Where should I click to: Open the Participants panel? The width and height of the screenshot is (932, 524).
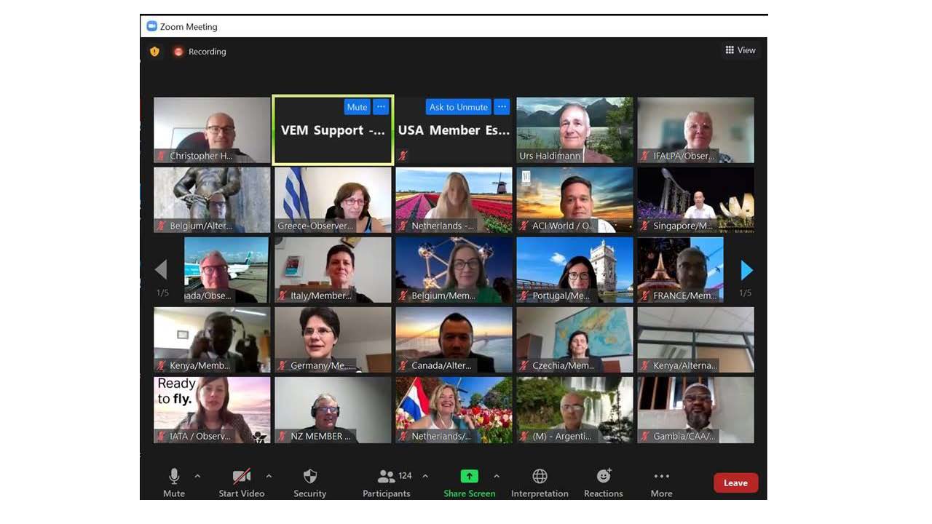point(387,477)
